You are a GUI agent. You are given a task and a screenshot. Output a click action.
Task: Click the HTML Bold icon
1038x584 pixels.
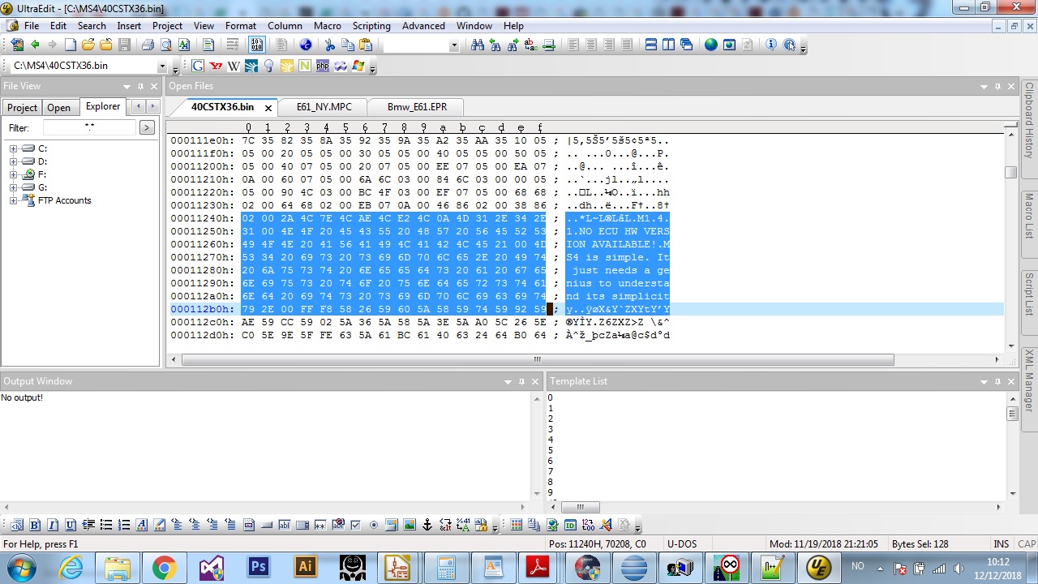tap(36, 525)
